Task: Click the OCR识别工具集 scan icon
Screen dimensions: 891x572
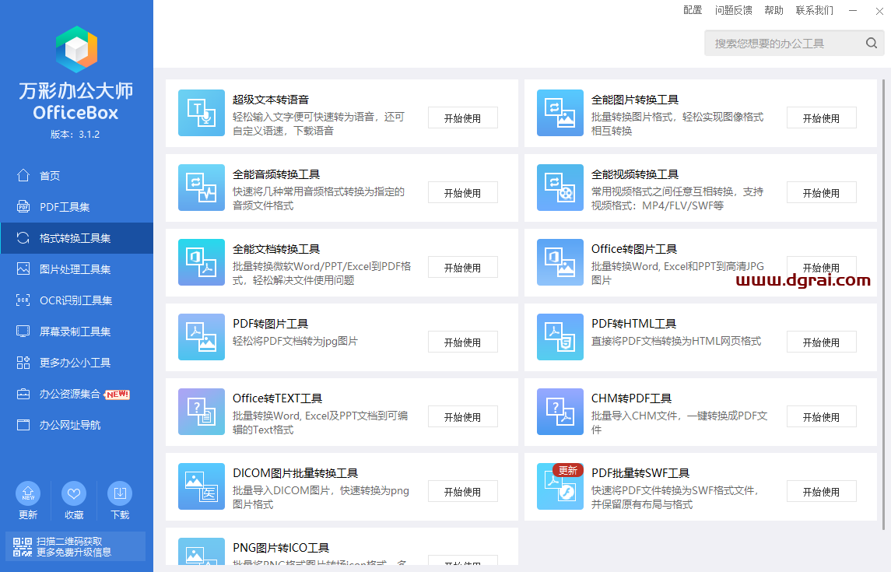Action: click(x=23, y=300)
